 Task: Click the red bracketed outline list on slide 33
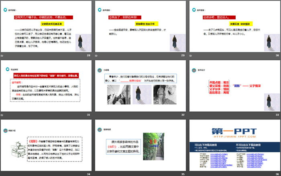[x=219, y=87]
